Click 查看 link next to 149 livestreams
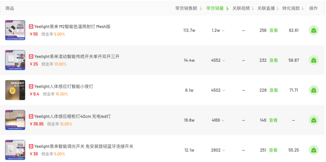326x162 pixels. point(273,120)
